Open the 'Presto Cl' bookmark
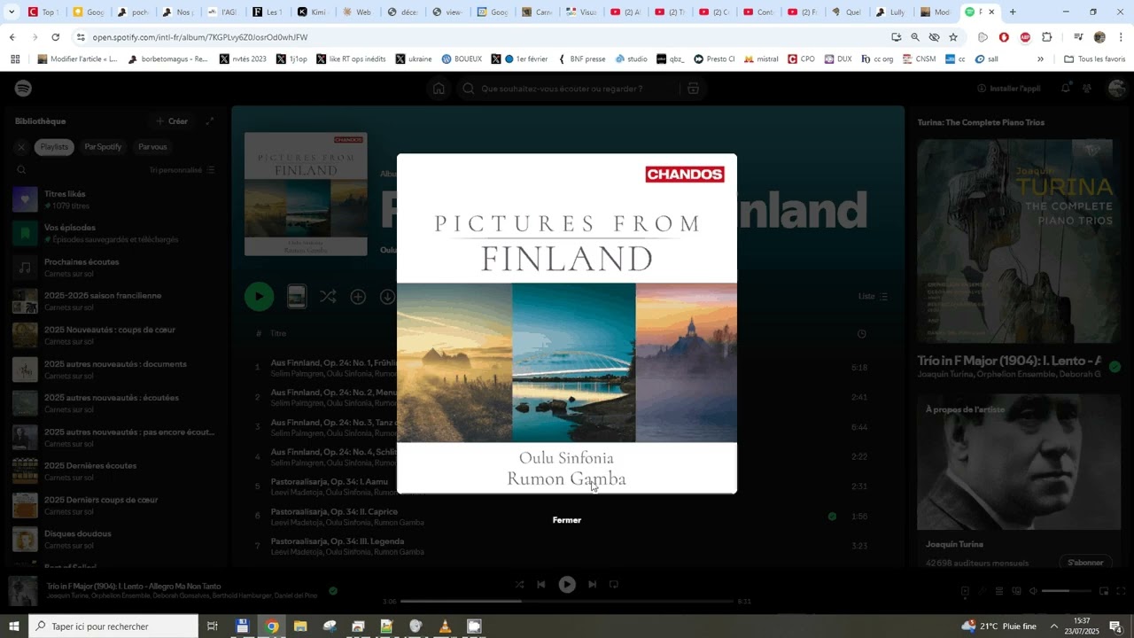This screenshot has height=638, width=1134. pos(714,59)
